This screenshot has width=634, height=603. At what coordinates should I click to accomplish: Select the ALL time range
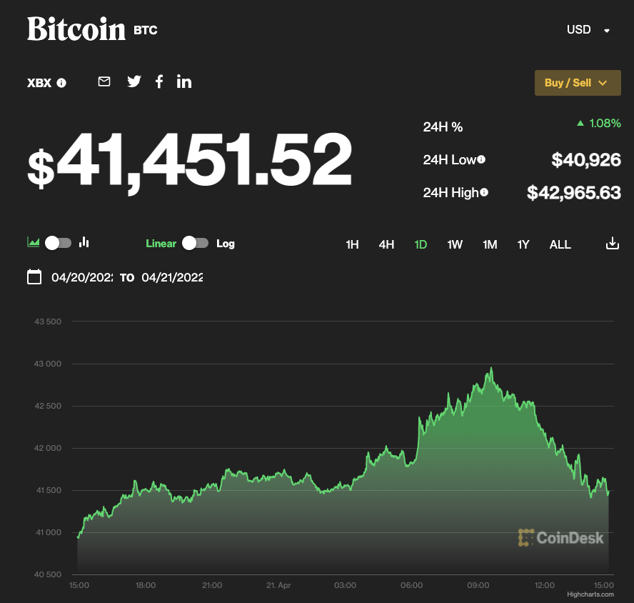[x=560, y=244]
